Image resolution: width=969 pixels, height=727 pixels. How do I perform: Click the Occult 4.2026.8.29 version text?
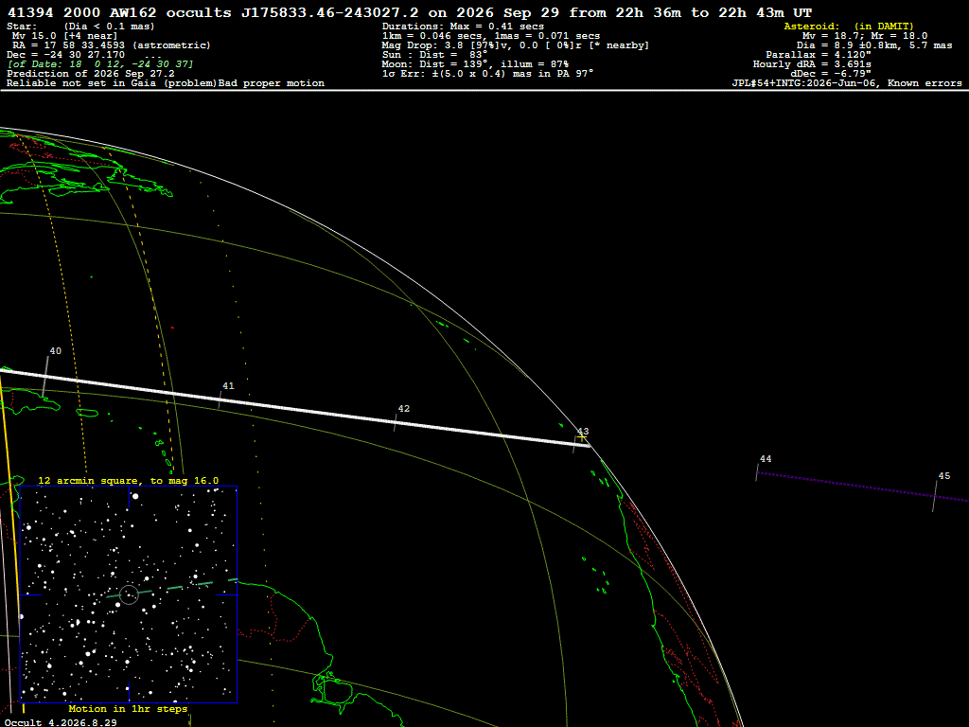click(x=60, y=722)
